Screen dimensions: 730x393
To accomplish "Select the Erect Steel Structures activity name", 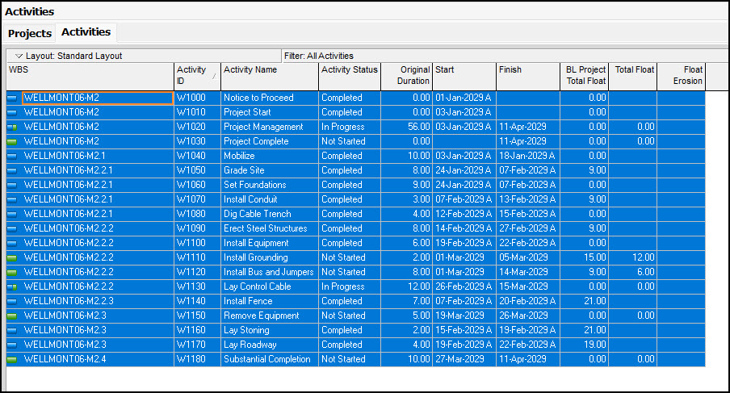I will [x=266, y=228].
